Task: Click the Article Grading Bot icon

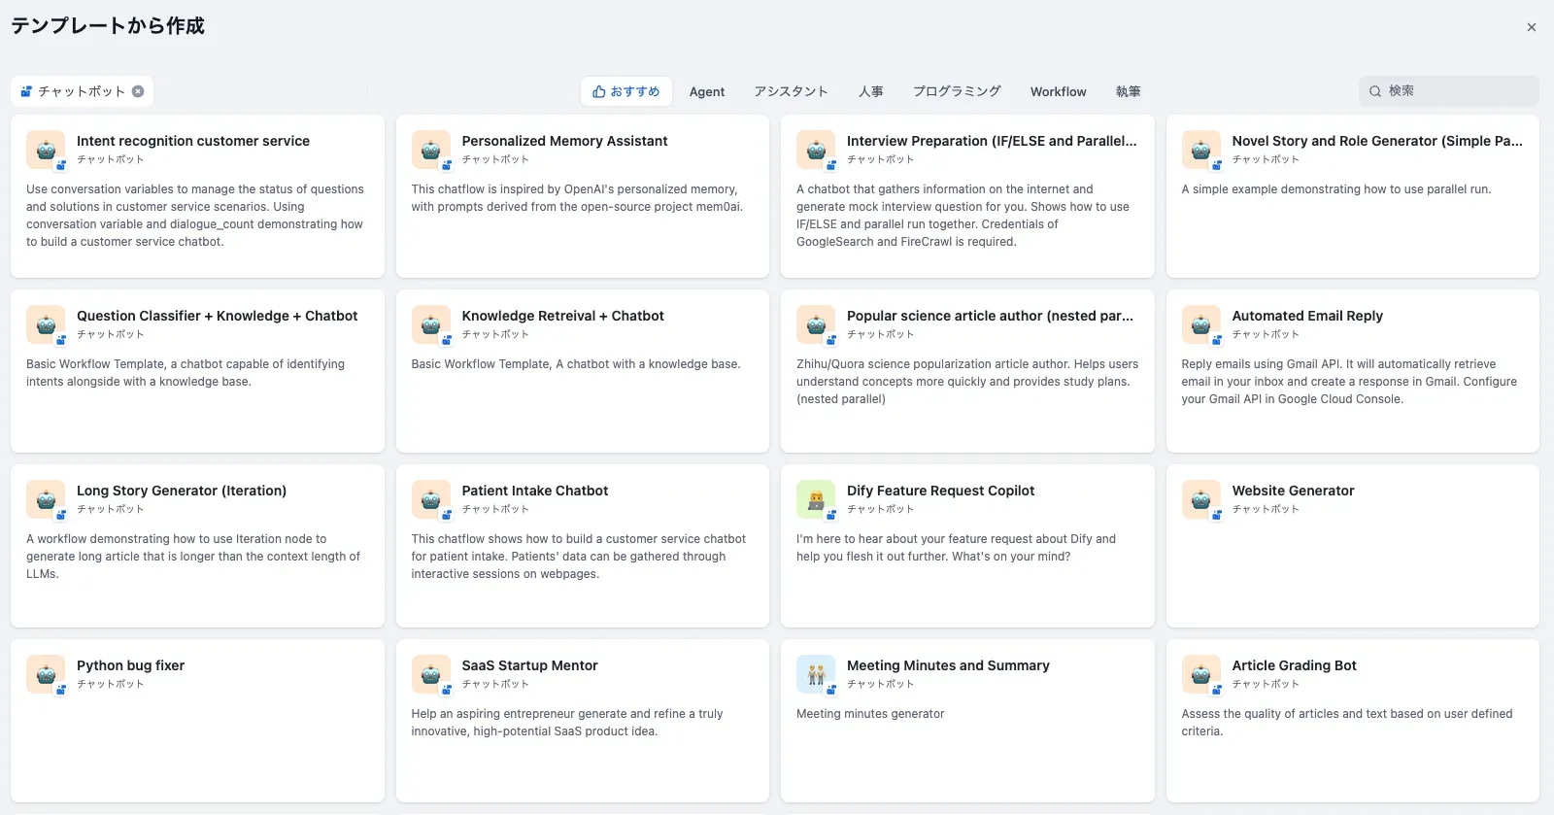Action: pos(1200,674)
